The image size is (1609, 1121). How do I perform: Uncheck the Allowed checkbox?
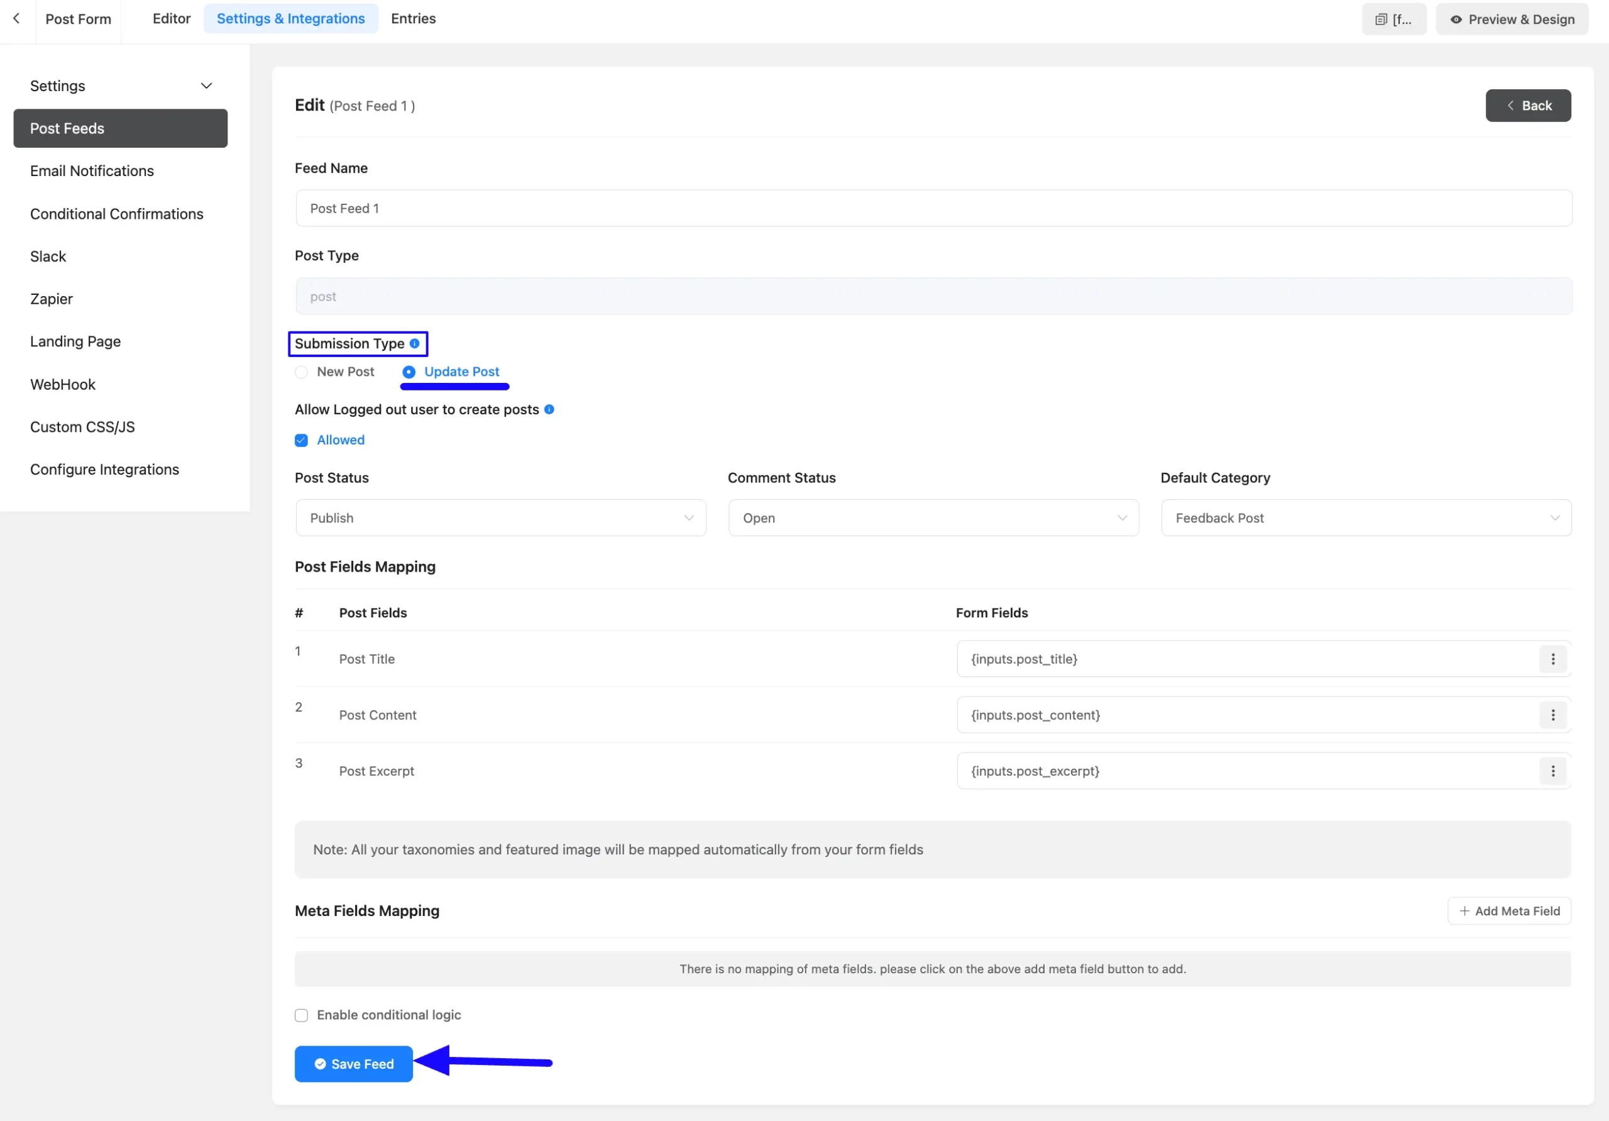[301, 440]
